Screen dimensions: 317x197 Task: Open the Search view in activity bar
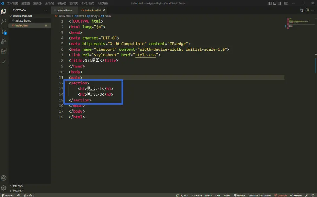pos(4,21)
